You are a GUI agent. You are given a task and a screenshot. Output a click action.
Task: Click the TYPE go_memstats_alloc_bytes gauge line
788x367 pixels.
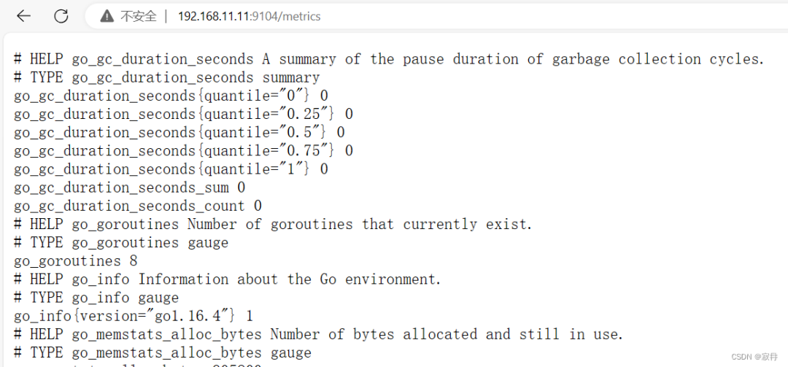163,352
